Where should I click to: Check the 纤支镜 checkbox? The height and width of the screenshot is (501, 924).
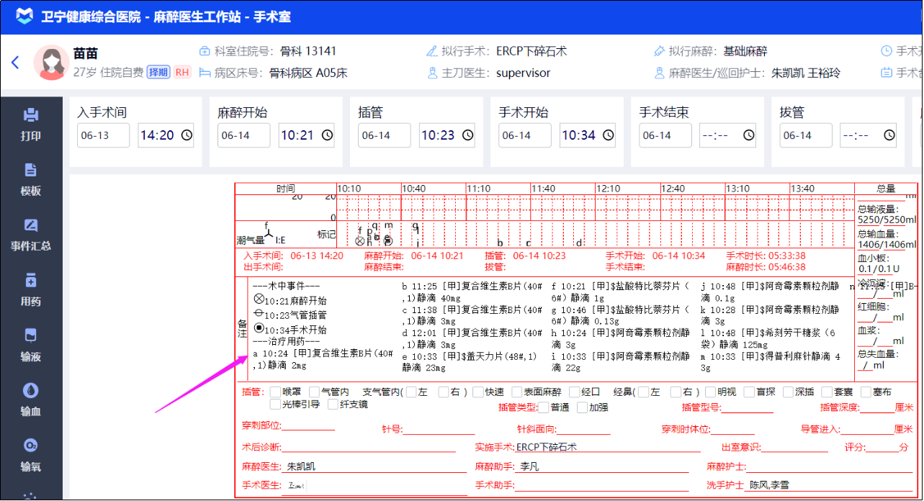333,405
